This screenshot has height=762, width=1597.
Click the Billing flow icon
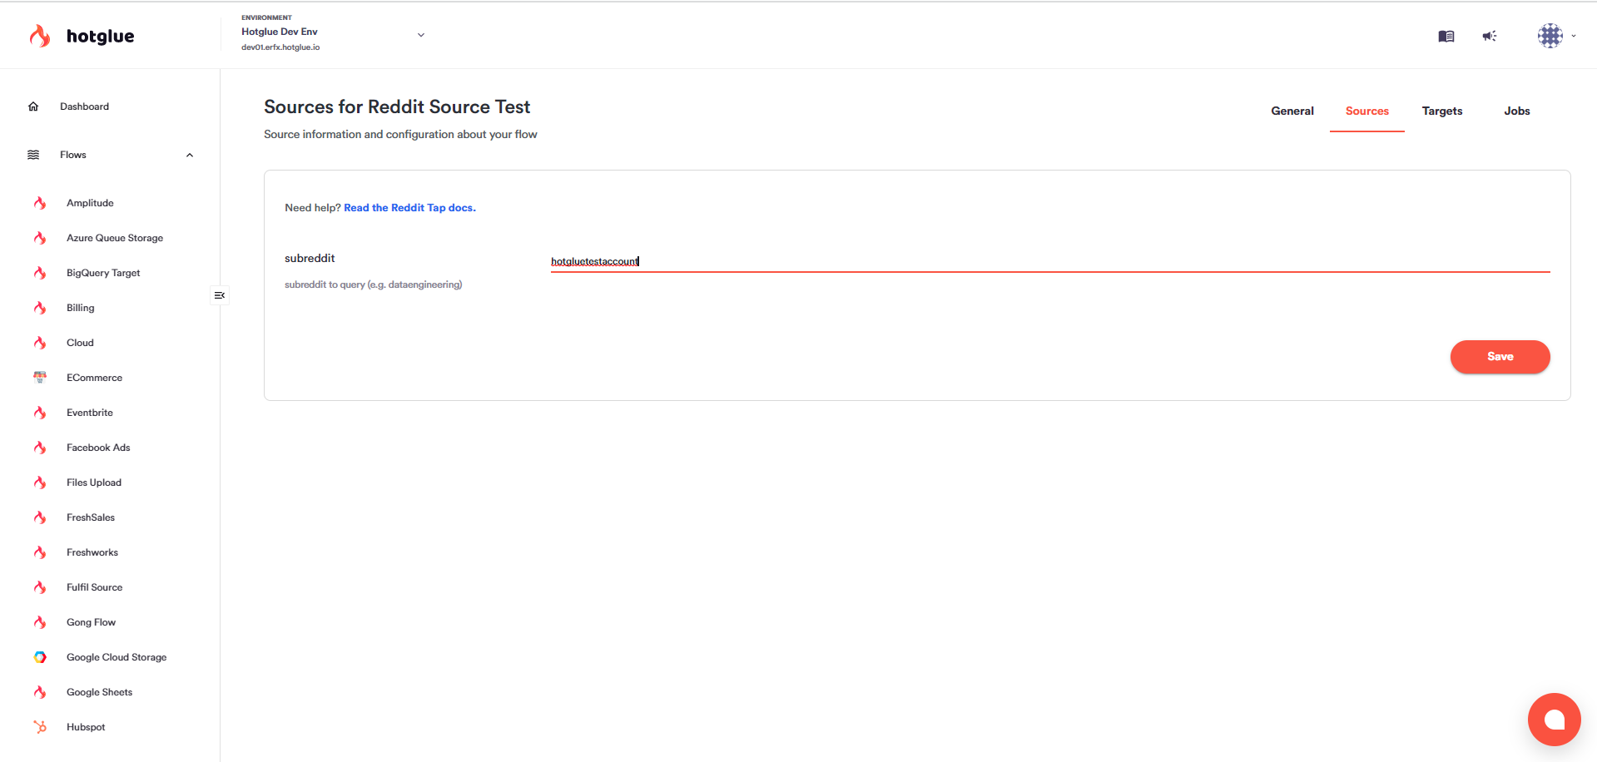point(40,308)
